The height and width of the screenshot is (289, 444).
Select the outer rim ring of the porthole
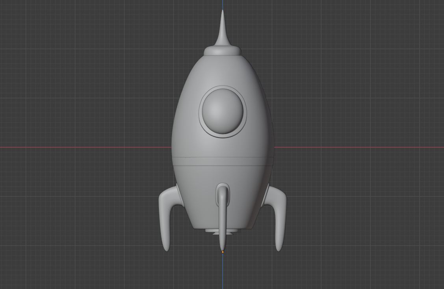(x=201, y=112)
